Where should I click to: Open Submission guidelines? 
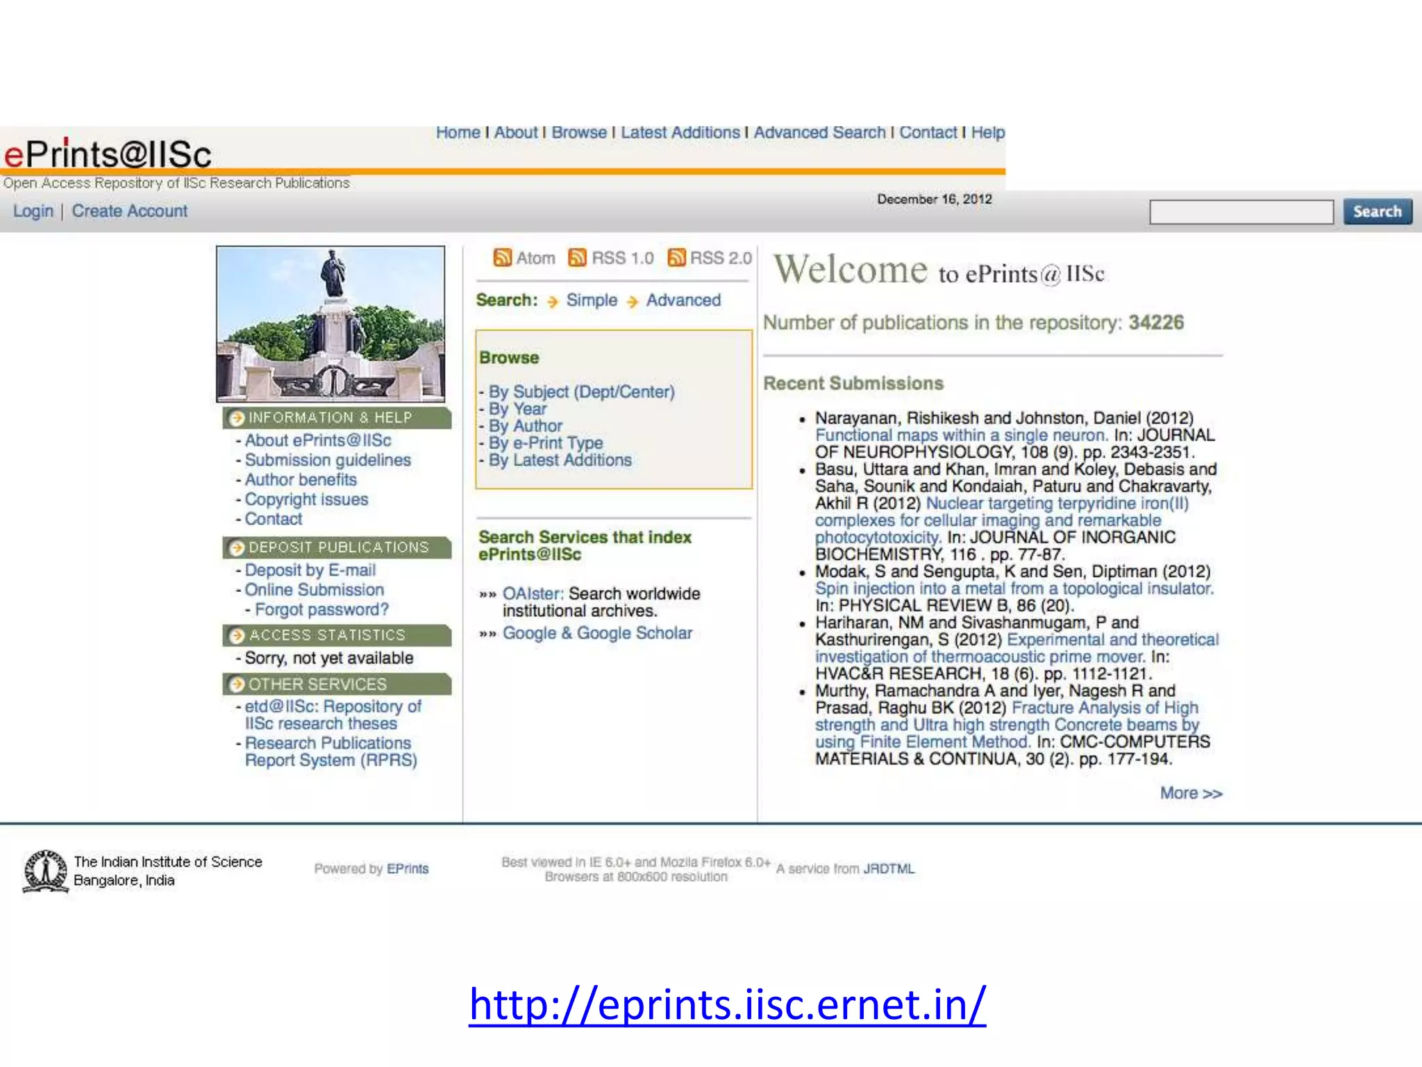point(328,460)
